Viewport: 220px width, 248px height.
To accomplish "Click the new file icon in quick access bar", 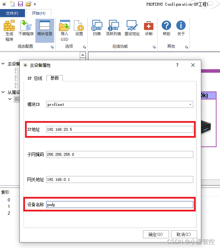I will [x=12, y=3].
